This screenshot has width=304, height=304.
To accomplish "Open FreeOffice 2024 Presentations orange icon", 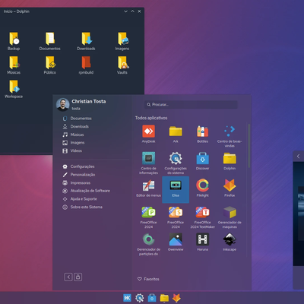I will pyautogui.click(x=176, y=217).
